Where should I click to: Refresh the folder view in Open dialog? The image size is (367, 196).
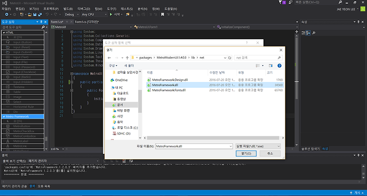point(230,58)
